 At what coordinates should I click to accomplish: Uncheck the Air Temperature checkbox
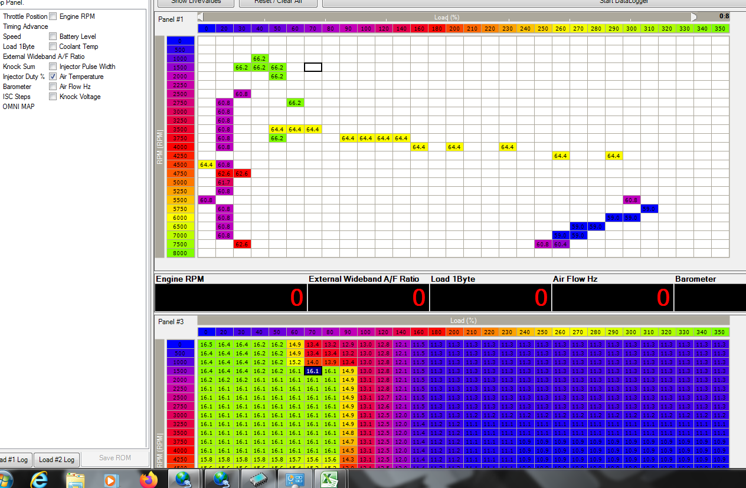click(x=53, y=77)
